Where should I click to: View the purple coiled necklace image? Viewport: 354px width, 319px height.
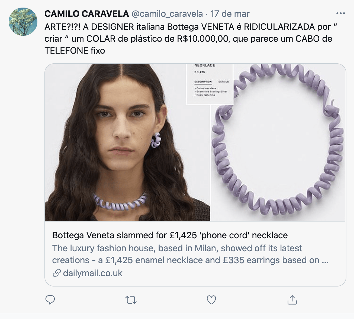click(278, 142)
